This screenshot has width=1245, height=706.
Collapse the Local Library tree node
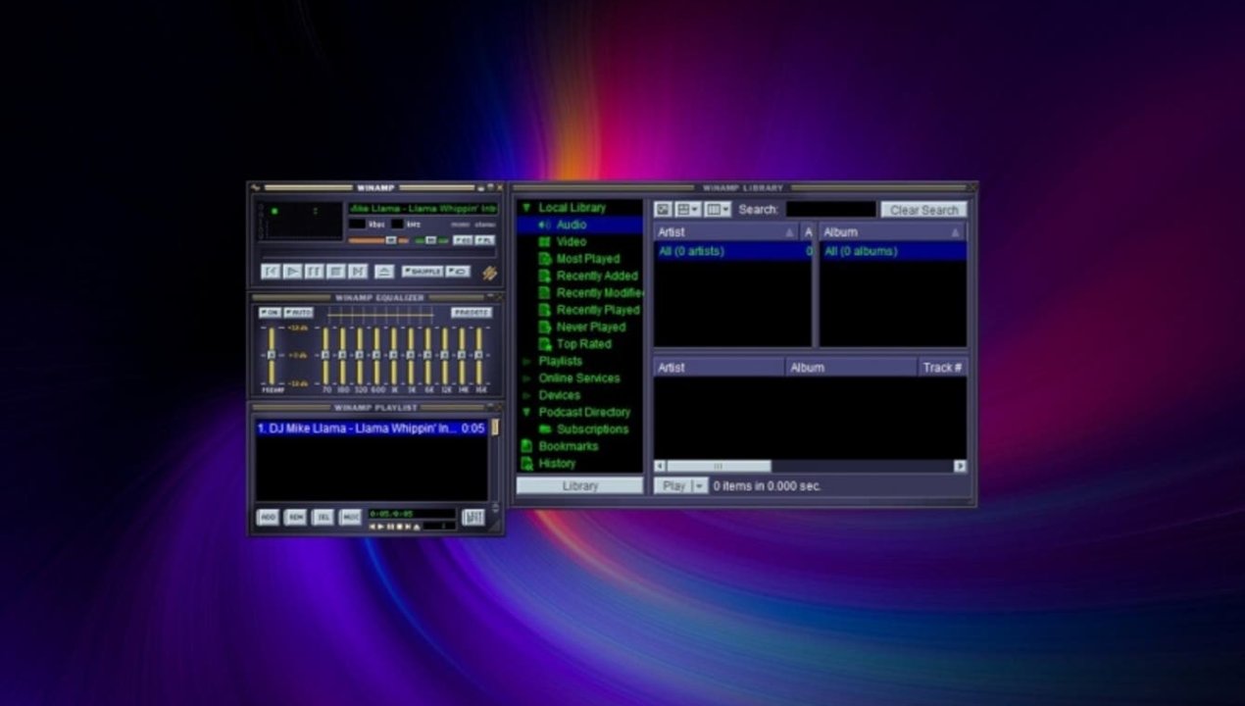point(526,208)
